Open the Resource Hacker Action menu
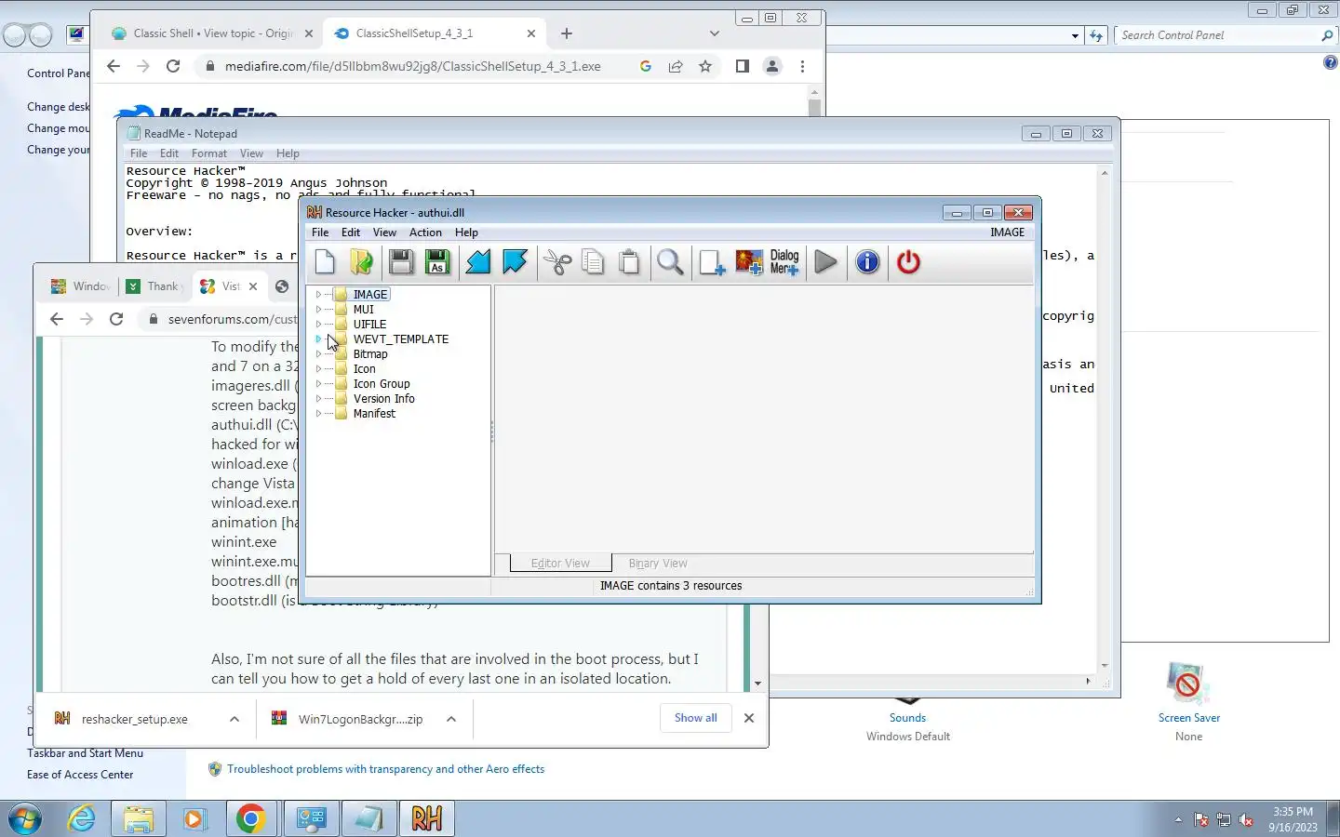Viewport: 1340px width, 837px height. [425, 232]
